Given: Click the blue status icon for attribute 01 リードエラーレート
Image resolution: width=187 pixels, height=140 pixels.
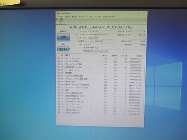Looking at the screenshot, I should pos(58,58).
